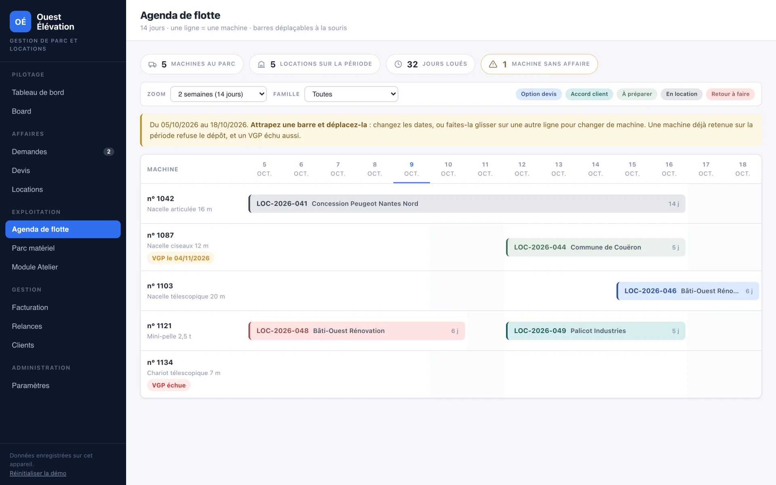Select the LOC-2026-044 Commune de Couëron bar
The height and width of the screenshot is (485, 776).
coord(596,247)
